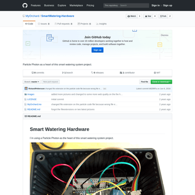Open the stargazers count 4

[x=155, y=16]
